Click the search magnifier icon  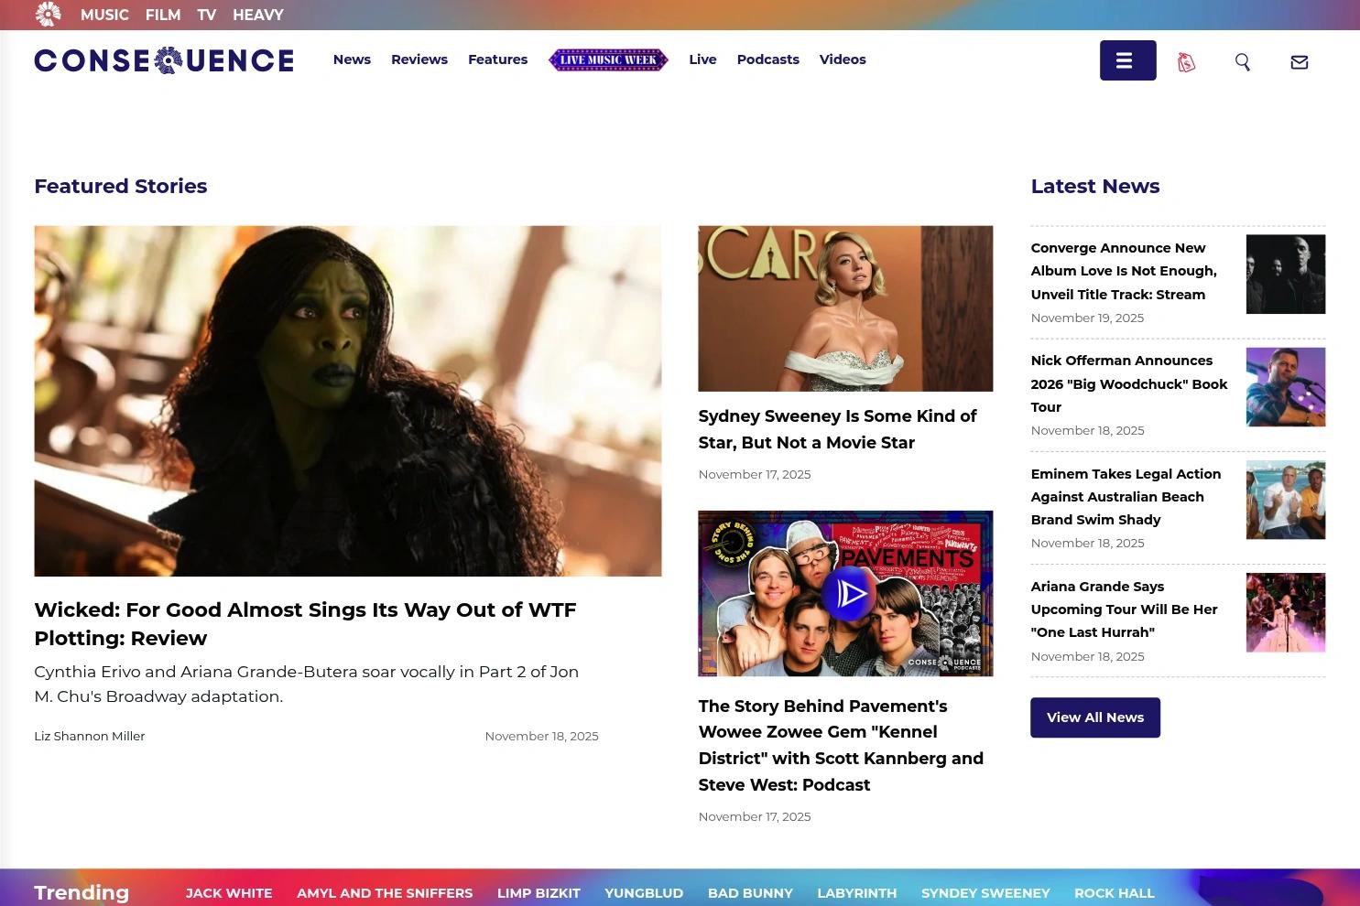click(1242, 61)
